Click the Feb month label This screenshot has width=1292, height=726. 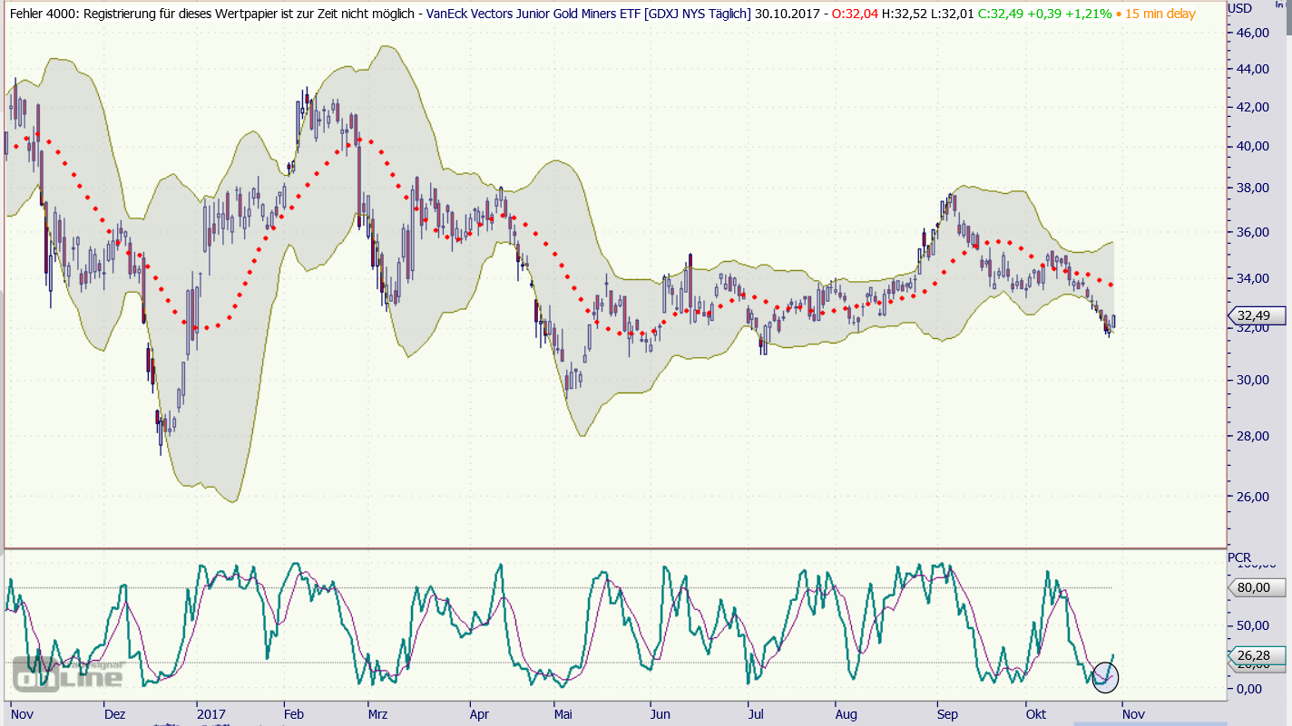(x=294, y=714)
